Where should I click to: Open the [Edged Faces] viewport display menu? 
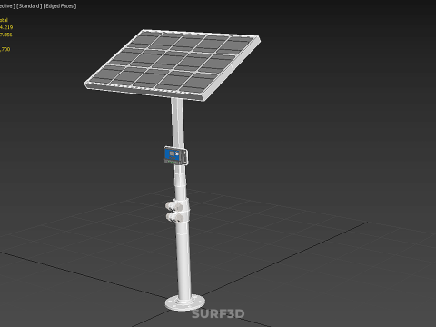(x=60, y=6)
